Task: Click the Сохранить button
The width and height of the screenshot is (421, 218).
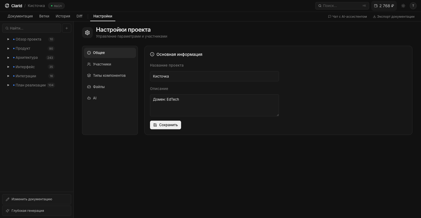Action: coord(165,125)
